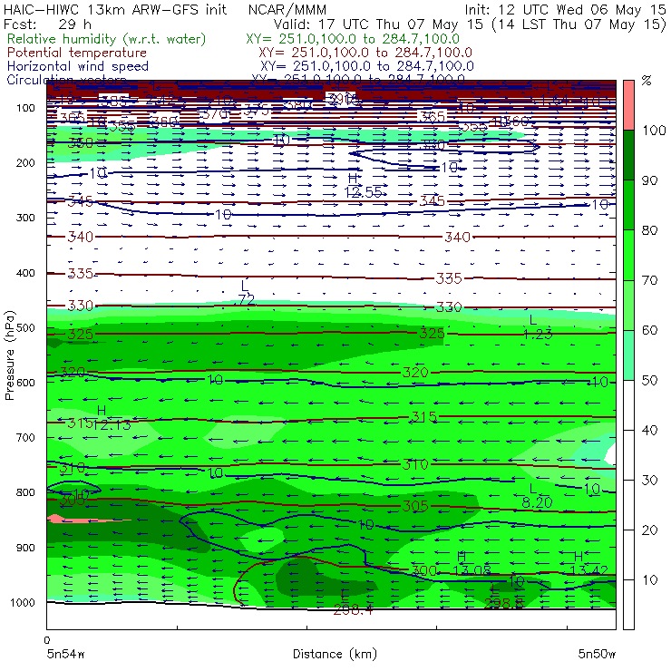Click the '100' label beside the color bar

654,130
